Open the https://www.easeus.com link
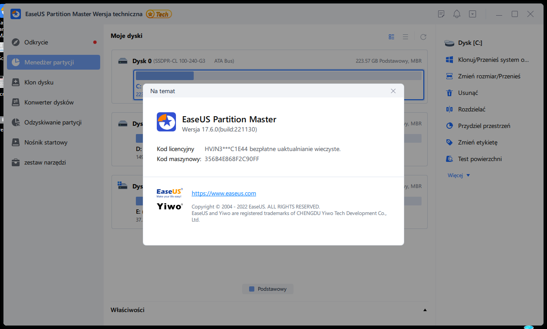This screenshot has height=329, width=547. [224, 193]
